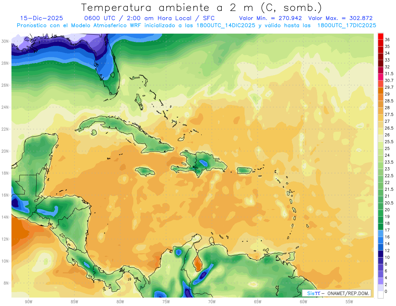Click the legend value '21.5'
The image size is (396, 306).
point(389,189)
